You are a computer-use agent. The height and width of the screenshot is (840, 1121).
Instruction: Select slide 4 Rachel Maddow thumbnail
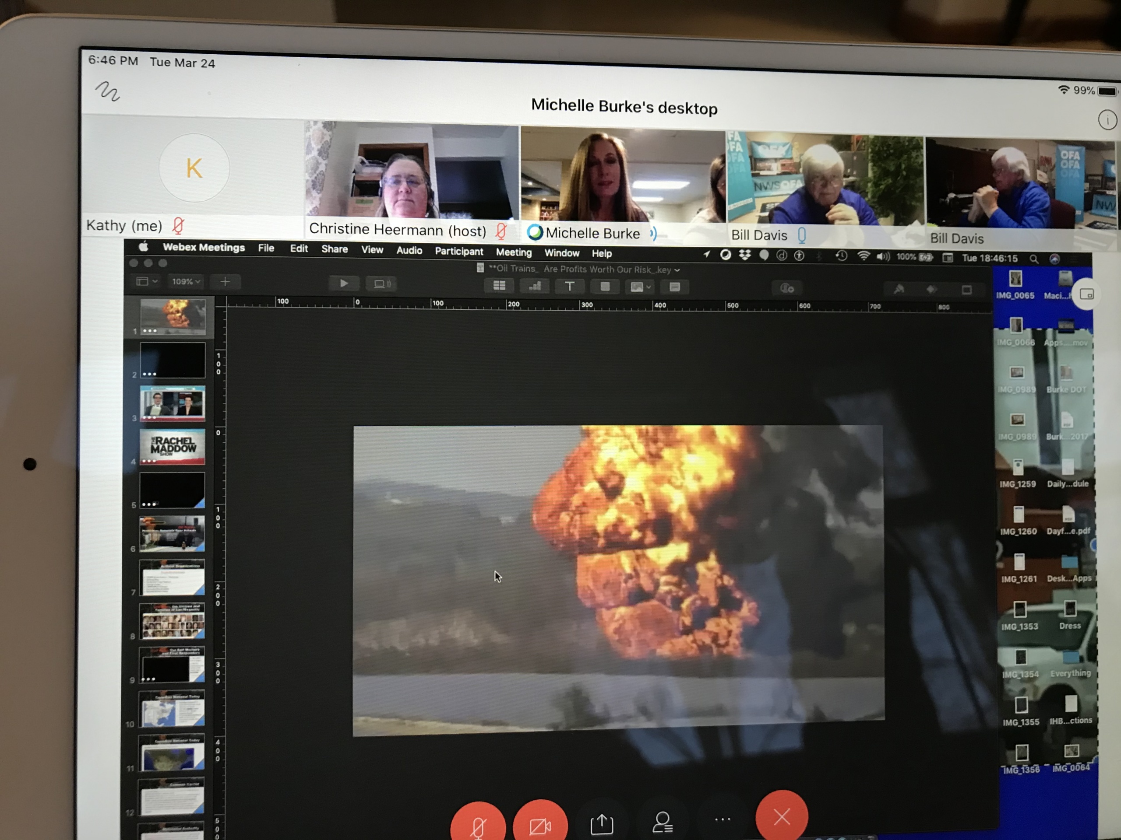pos(172,447)
